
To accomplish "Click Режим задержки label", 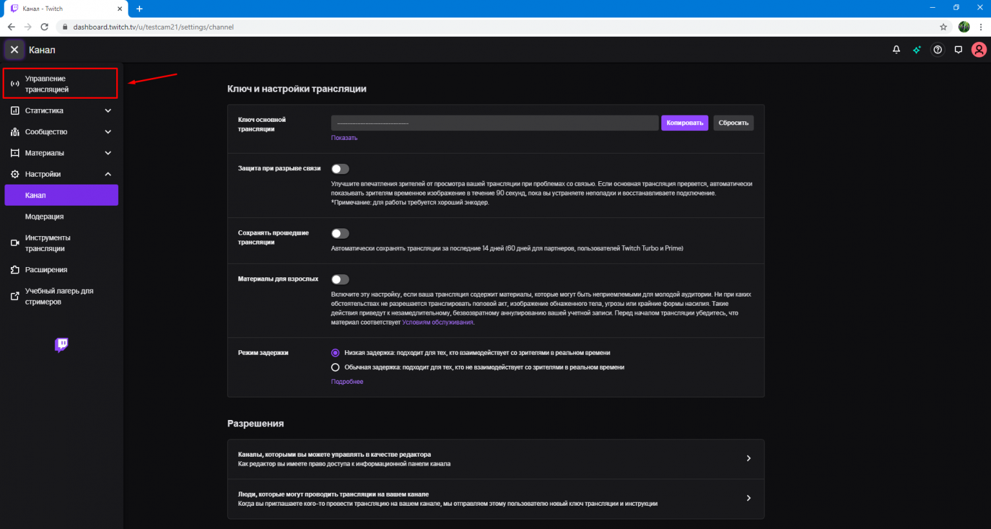I will click(263, 353).
